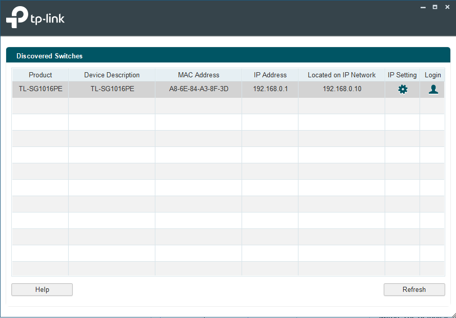Click the IP Setting column header

pos(402,75)
